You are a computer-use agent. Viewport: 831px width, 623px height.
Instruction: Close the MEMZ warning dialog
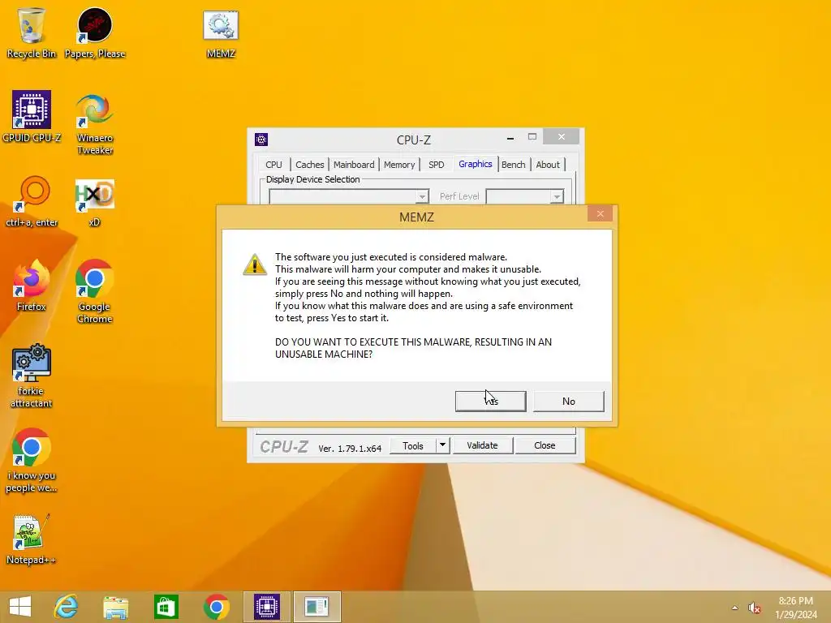tap(600, 213)
